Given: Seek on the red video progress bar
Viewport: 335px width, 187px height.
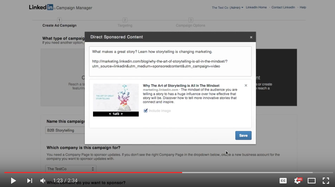Looking at the screenshot, I should click(x=93, y=172).
